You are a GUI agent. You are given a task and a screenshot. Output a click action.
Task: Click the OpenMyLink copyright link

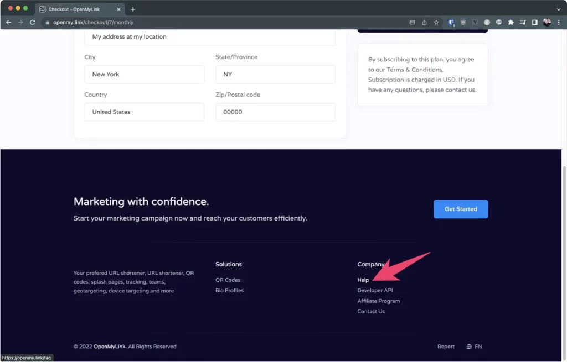[x=110, y=347]
